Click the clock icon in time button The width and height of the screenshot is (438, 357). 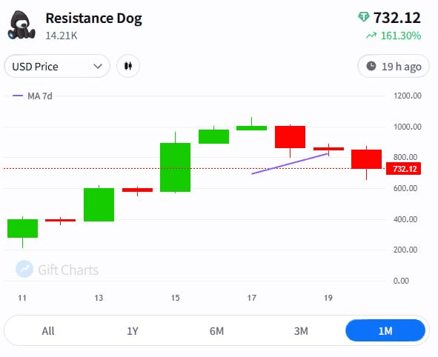pos(371,66)
